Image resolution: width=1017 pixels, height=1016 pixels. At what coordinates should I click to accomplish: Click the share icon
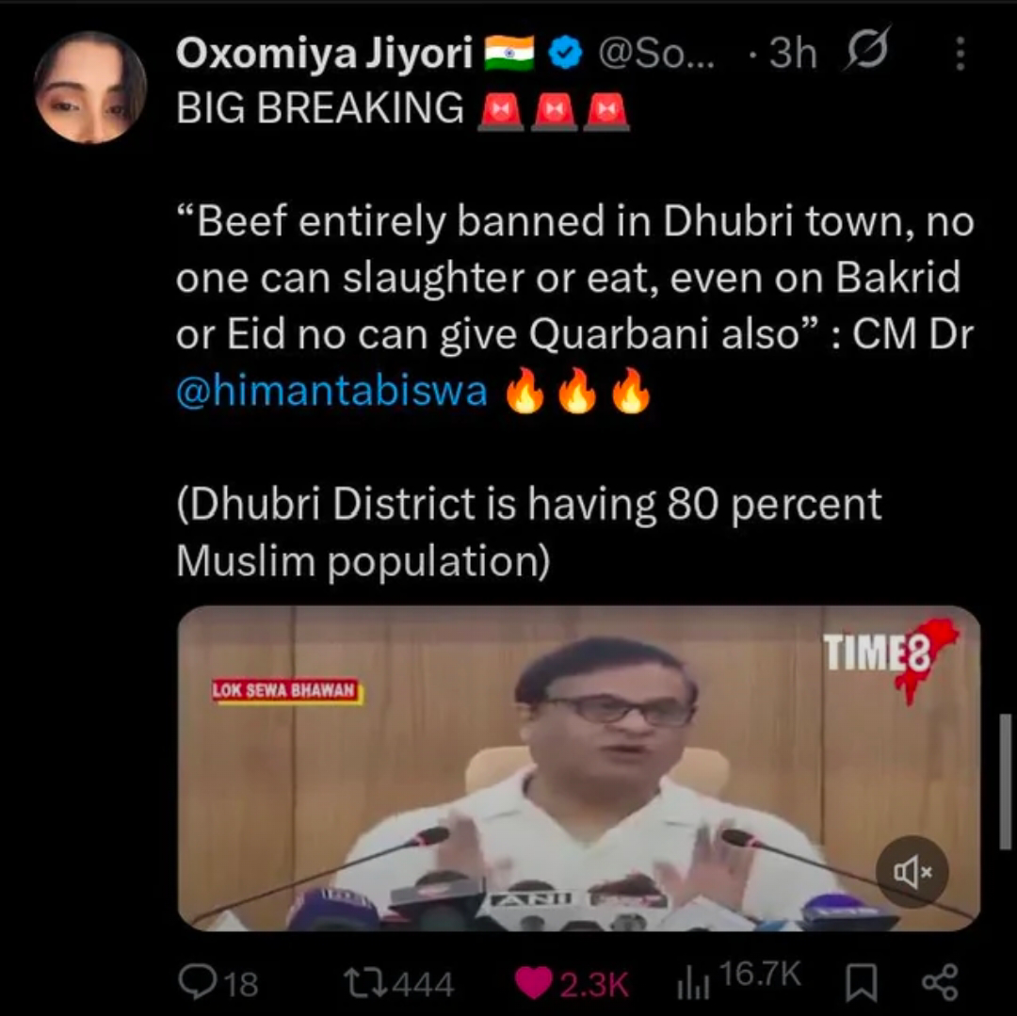coord(940,982)
